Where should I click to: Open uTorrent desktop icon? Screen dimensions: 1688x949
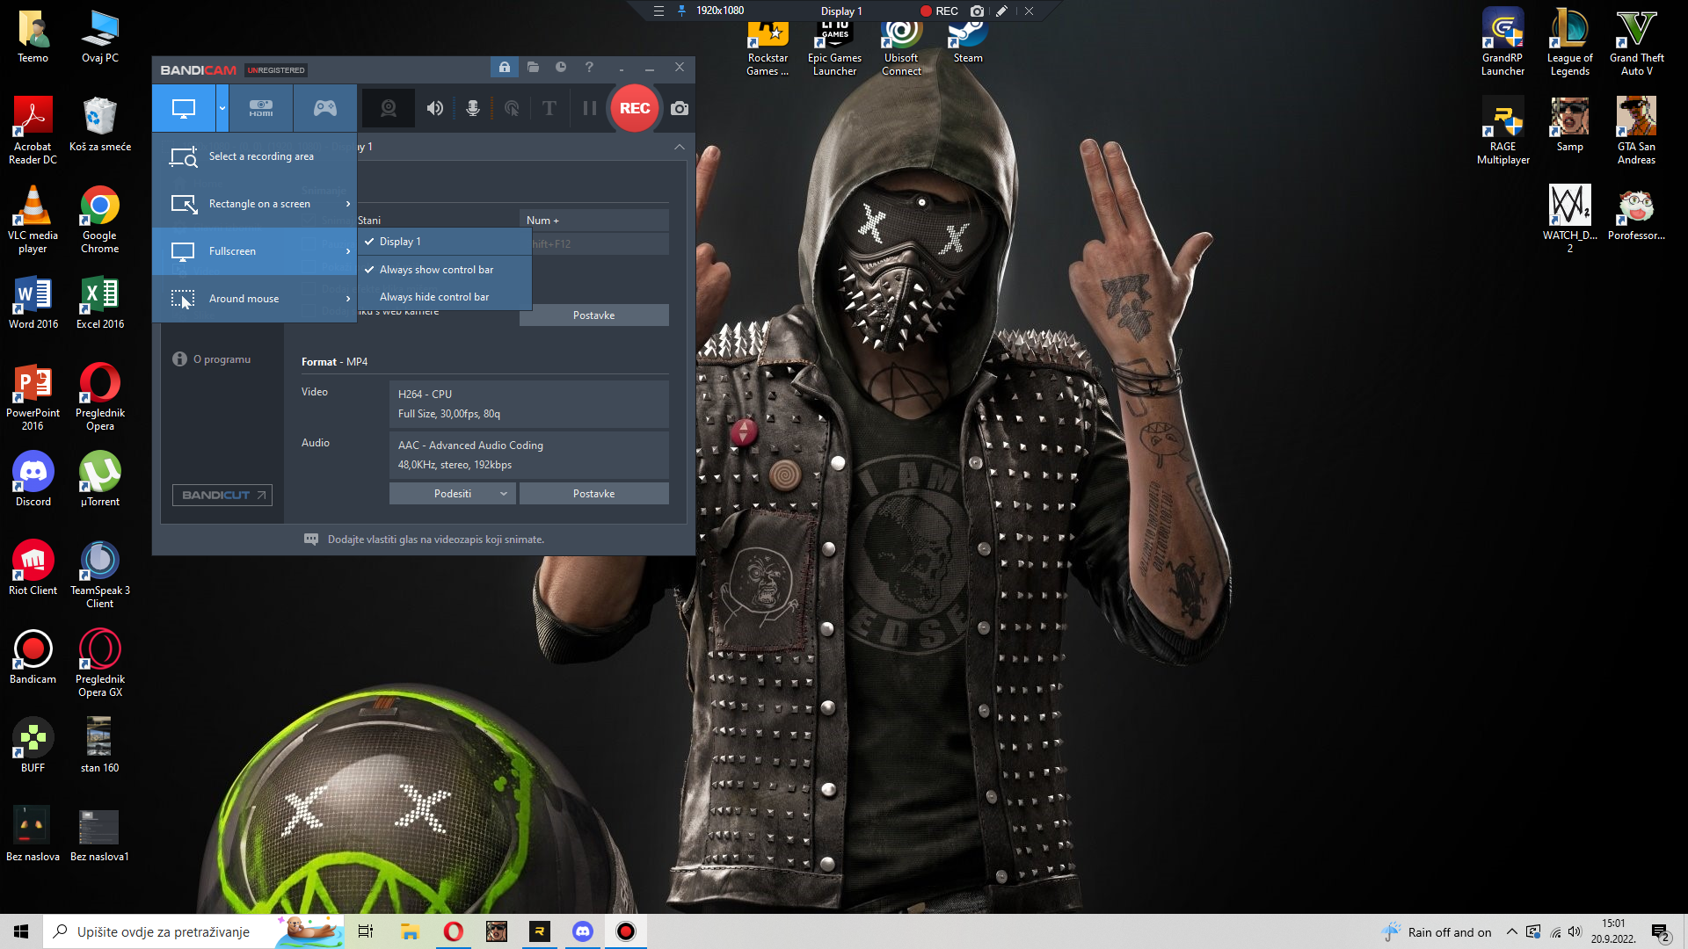coord(99,479)
